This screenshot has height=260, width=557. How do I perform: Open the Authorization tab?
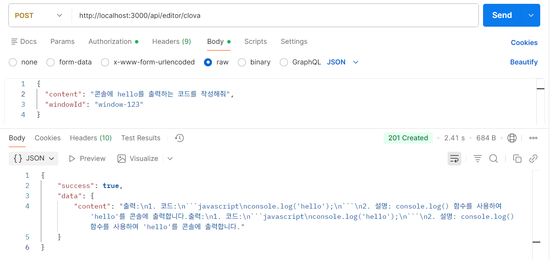tap(113, 42)
